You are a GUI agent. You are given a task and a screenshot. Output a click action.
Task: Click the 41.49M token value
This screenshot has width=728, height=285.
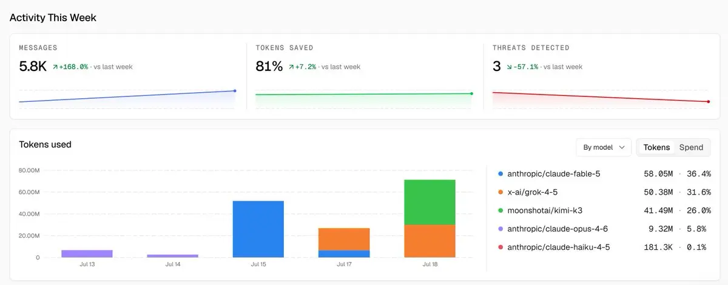(658, 210)
